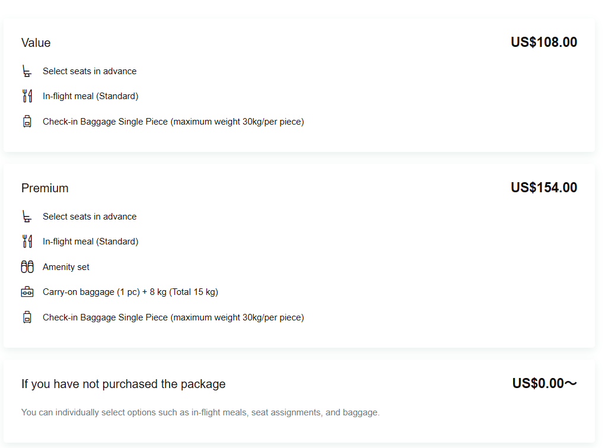
Task: Click the individual options description text
Action: coord(200,412)
